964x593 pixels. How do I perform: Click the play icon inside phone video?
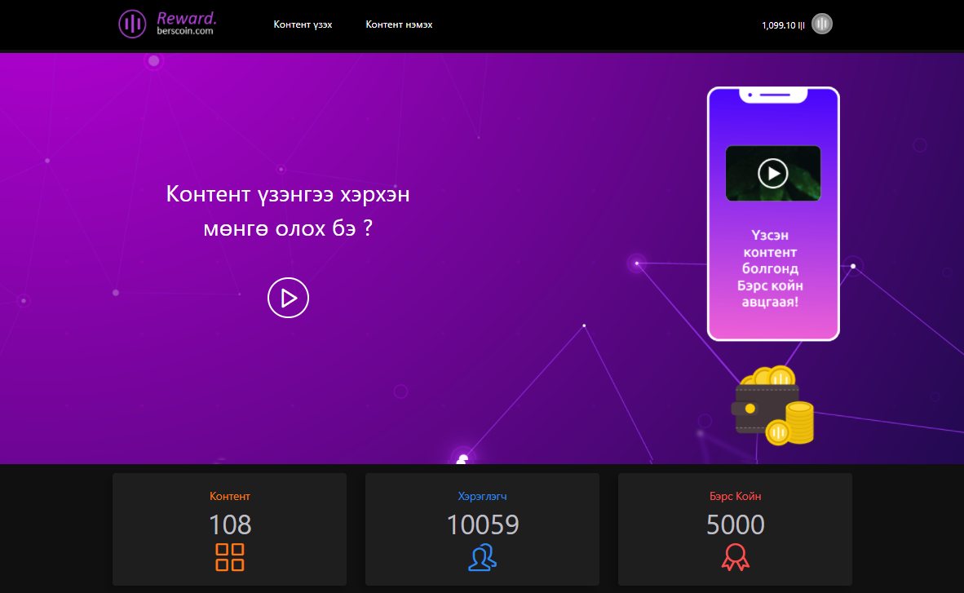point(772,173)
